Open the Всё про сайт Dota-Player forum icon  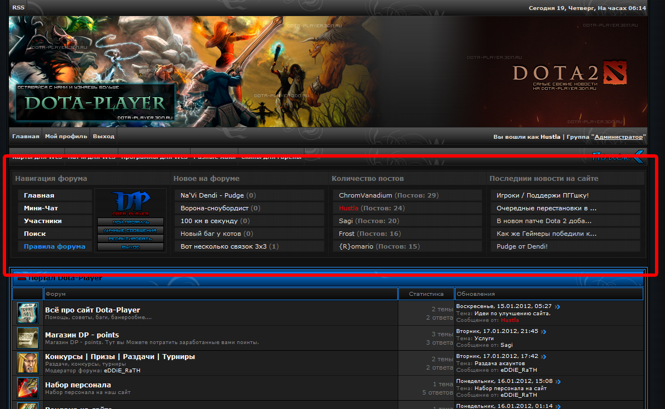click(x=28, y=313)
